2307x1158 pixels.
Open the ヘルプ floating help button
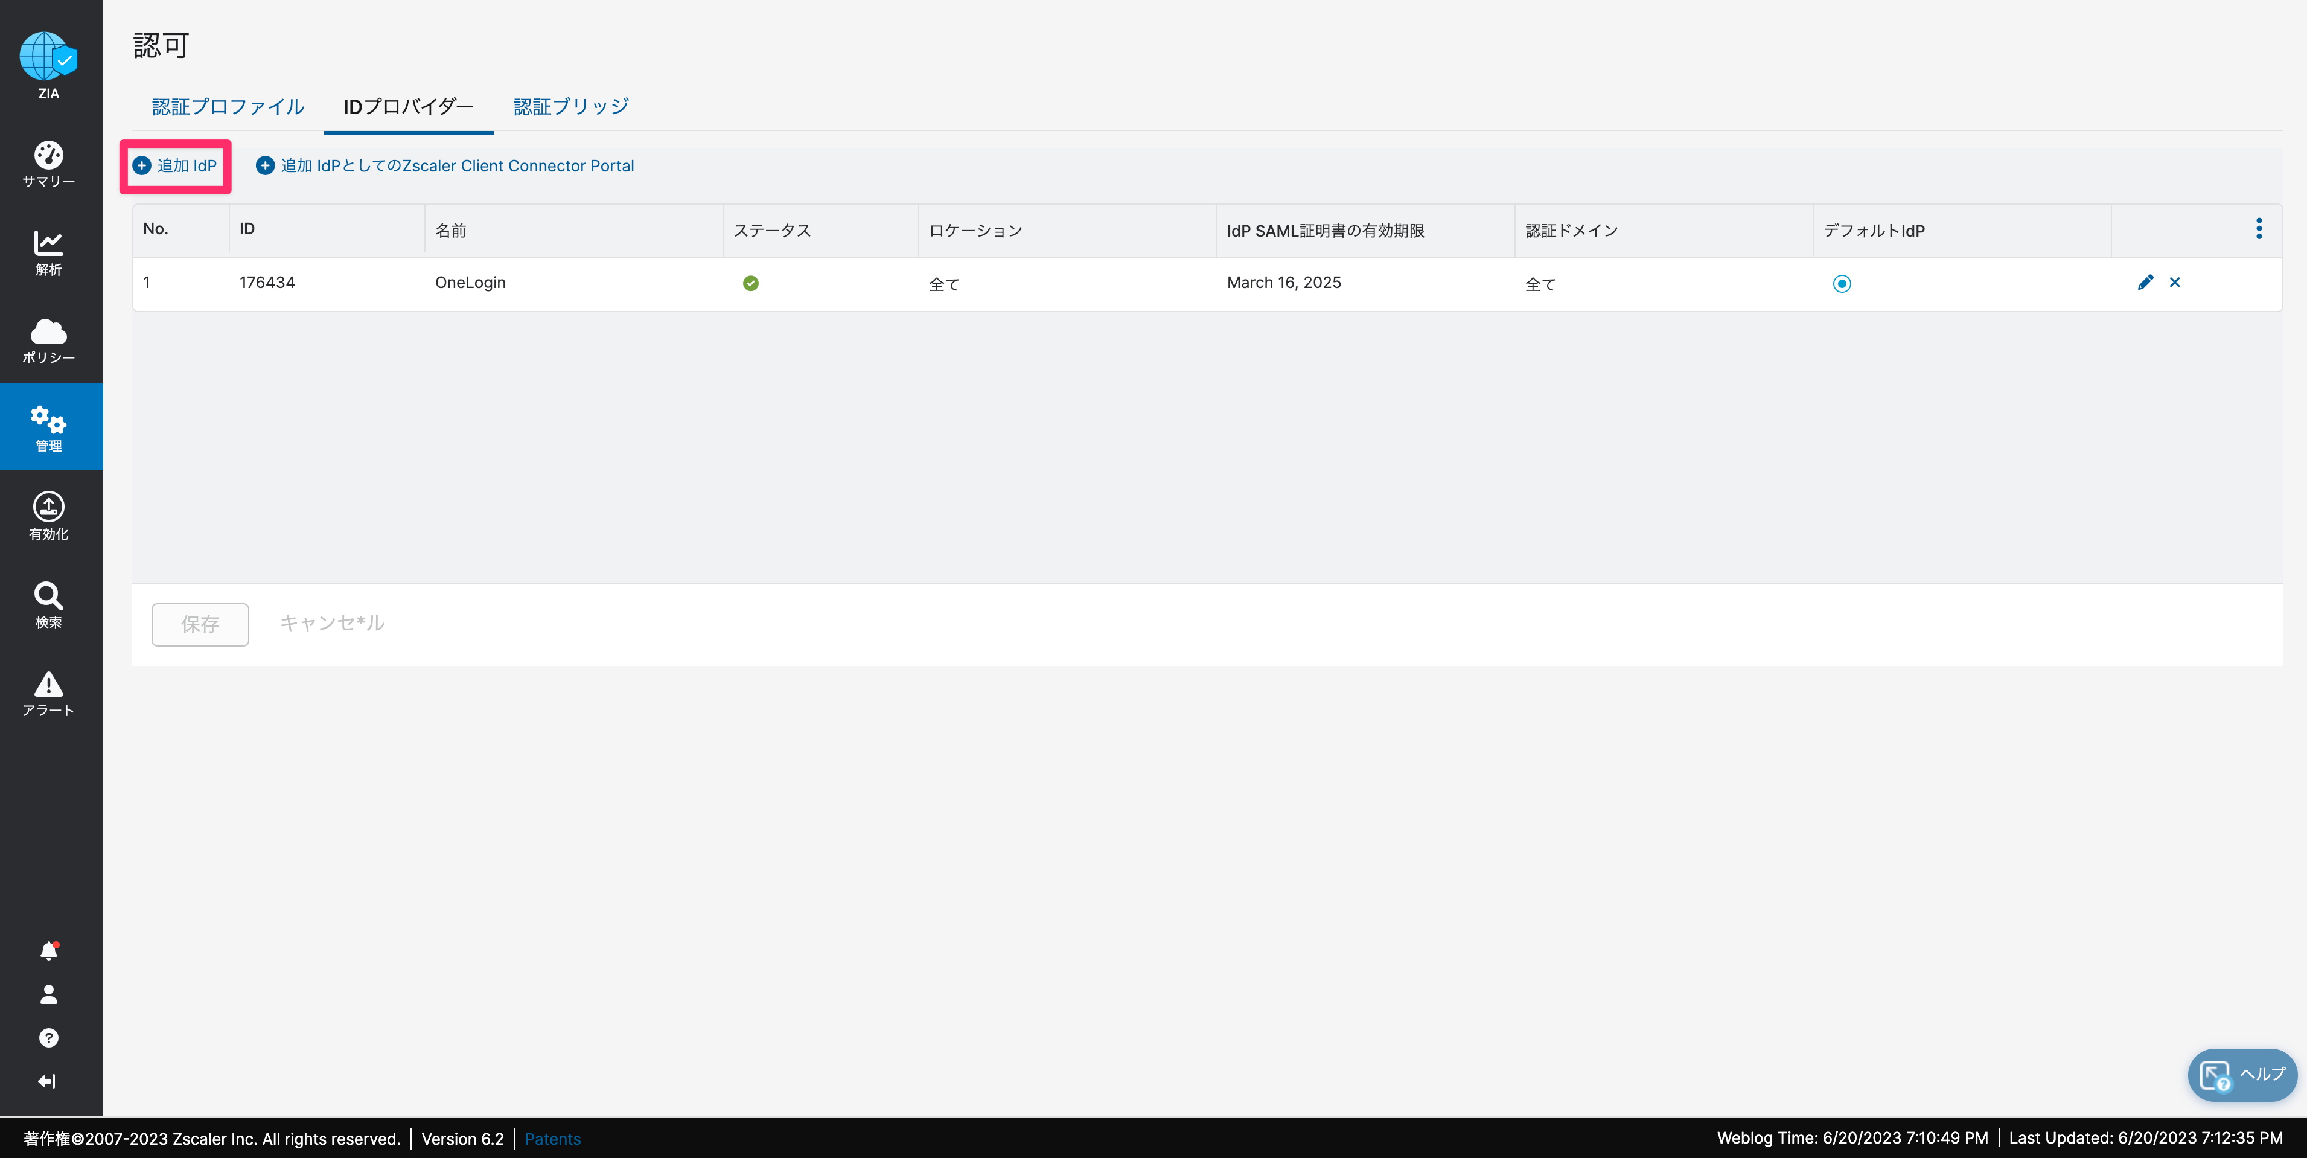[2242, 1075]
